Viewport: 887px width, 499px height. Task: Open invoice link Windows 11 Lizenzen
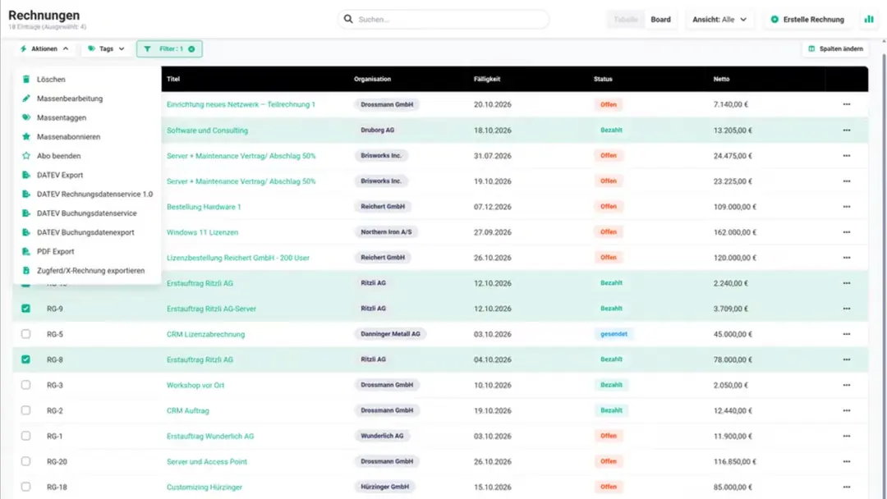(202, 232)
